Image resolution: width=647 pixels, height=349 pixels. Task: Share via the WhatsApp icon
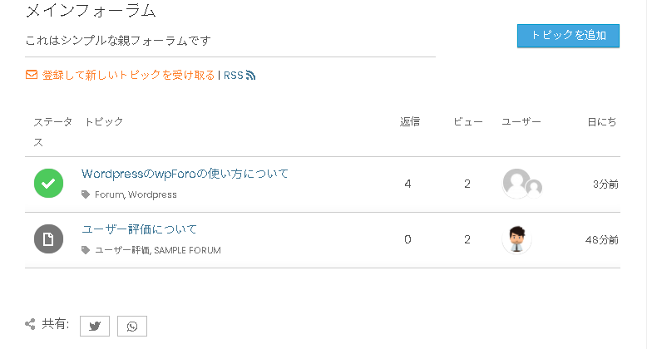[x=132, y=327]
